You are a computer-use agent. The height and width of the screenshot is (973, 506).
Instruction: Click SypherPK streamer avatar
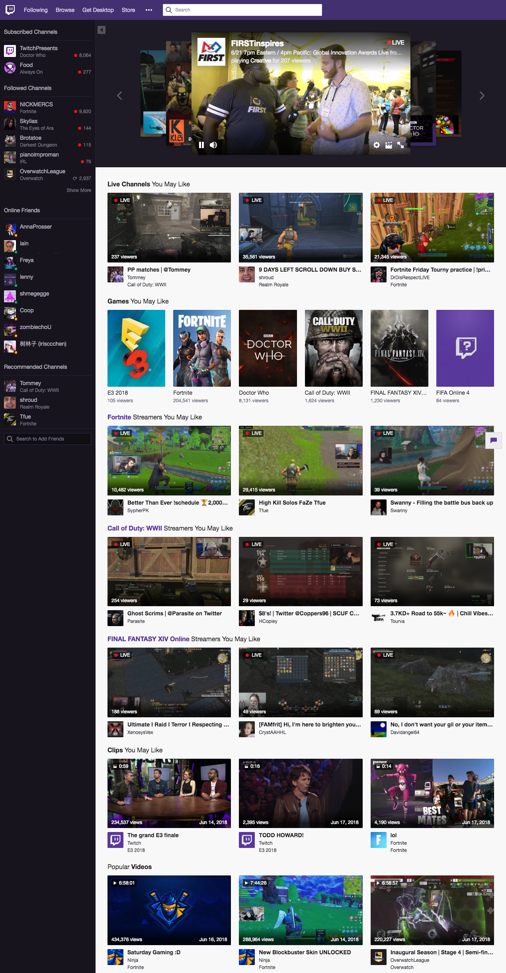115,507
